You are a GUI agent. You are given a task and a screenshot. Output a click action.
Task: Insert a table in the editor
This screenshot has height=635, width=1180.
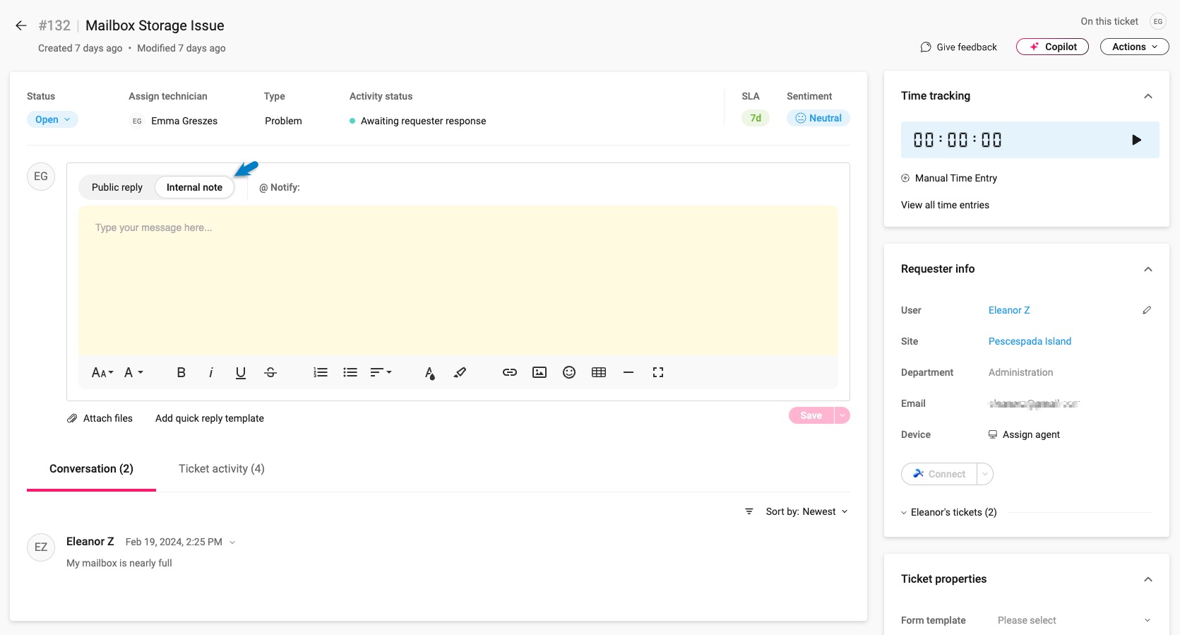coord(598,372)
